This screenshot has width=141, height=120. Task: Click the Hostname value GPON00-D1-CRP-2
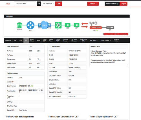pos(75,51)
